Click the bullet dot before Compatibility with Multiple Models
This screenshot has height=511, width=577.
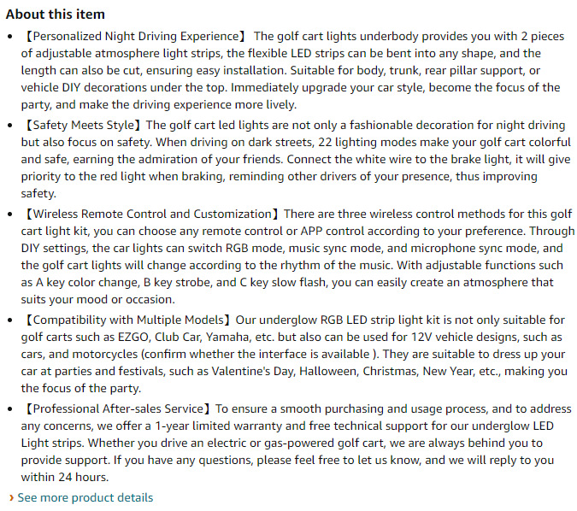pos(10,320)
